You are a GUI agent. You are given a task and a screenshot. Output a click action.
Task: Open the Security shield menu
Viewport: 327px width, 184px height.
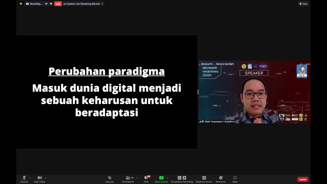pyautogui.click(x=110, y=179)
